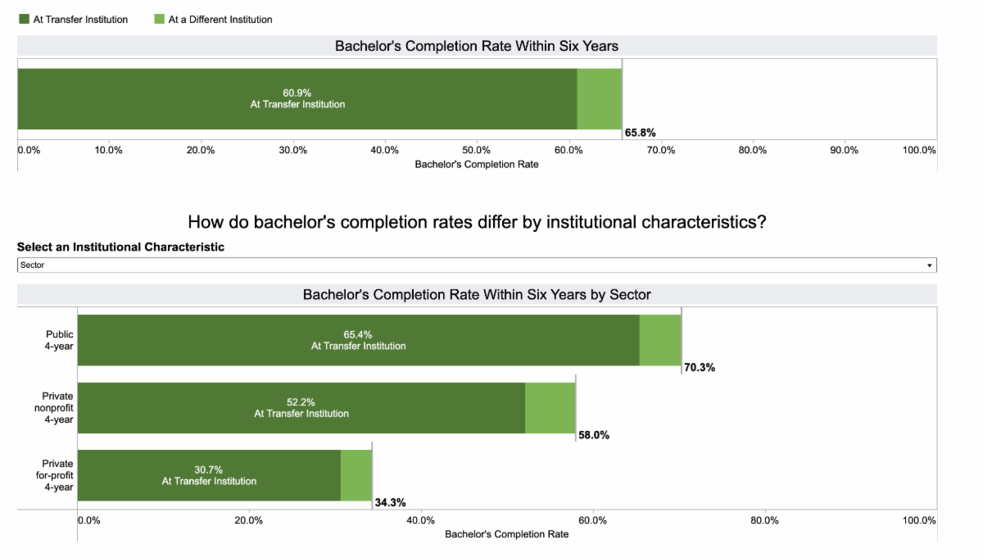The width and height of the screenshot is (983, 558).
Task: Click the 'Private nonprofit 4-year' row label
Action: tap(58, 408)
